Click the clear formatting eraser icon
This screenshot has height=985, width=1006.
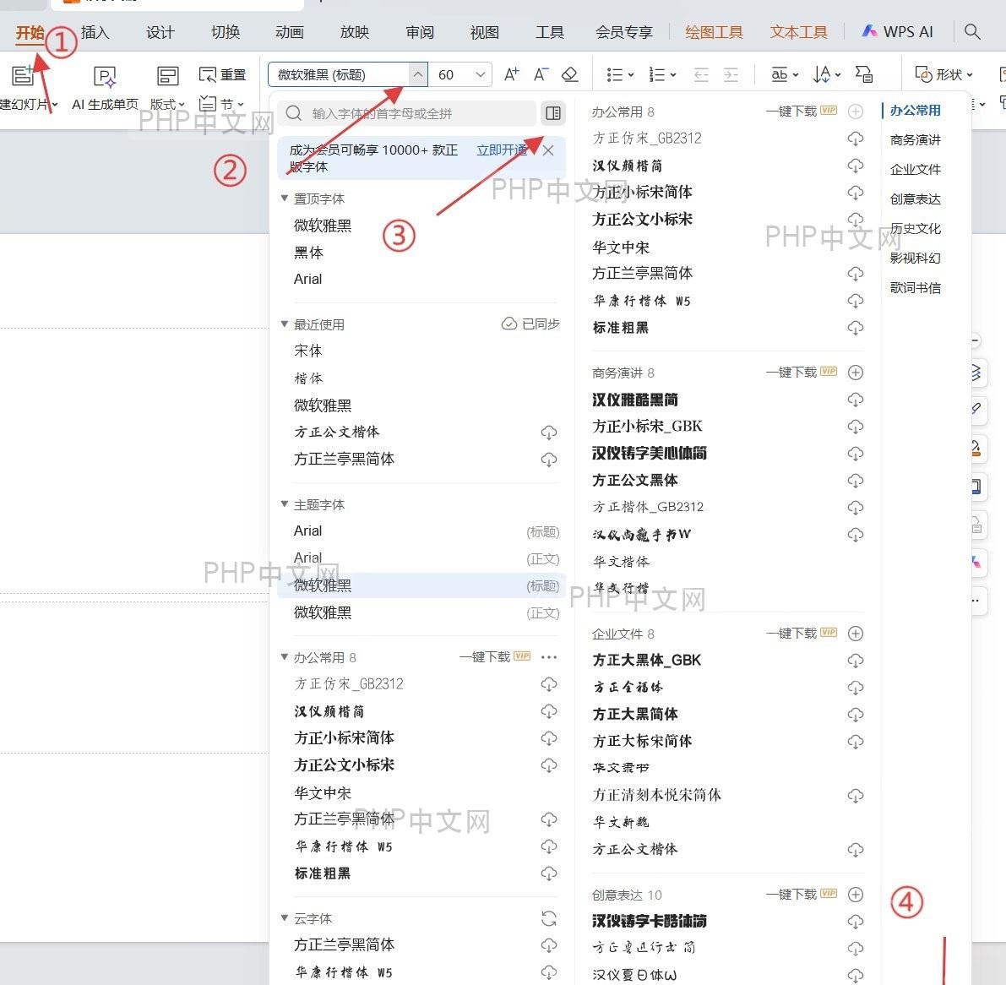[569, 74]
